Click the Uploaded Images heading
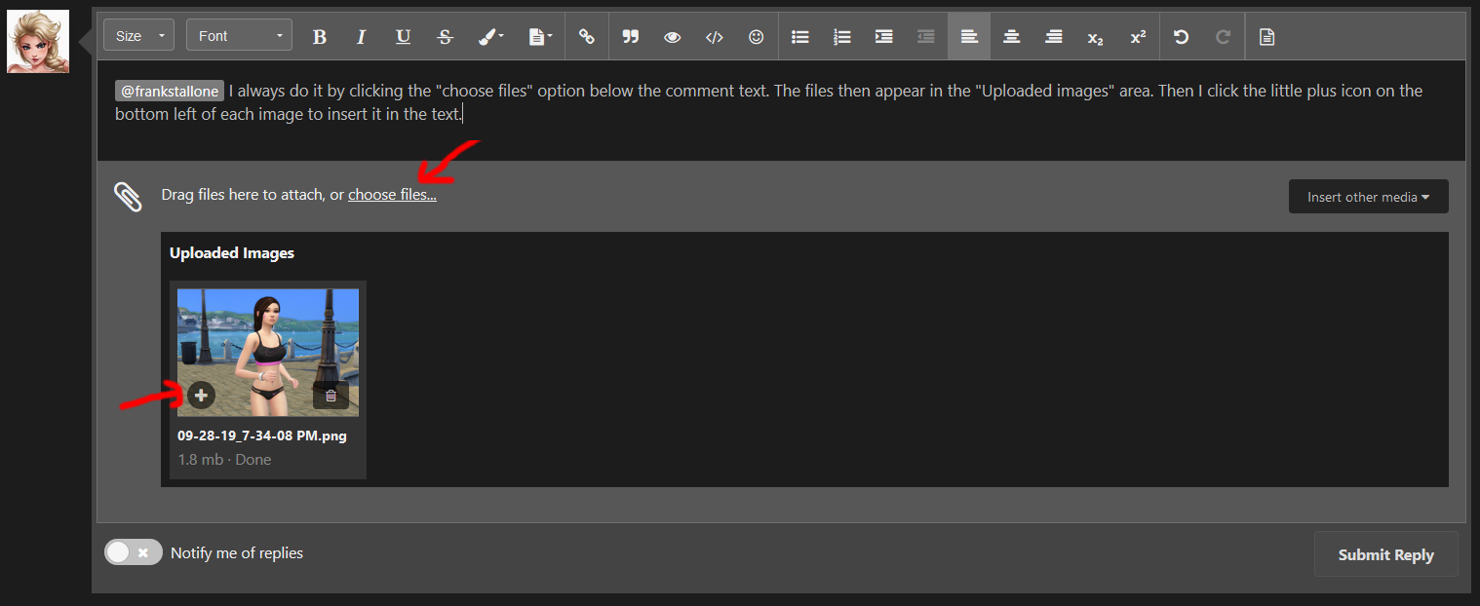 [232, 253]
